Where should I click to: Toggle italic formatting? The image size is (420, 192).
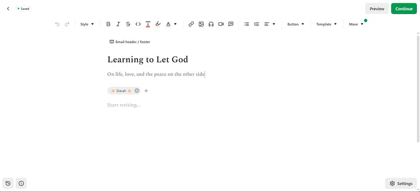pyautogui.click(x=118, y=24)
